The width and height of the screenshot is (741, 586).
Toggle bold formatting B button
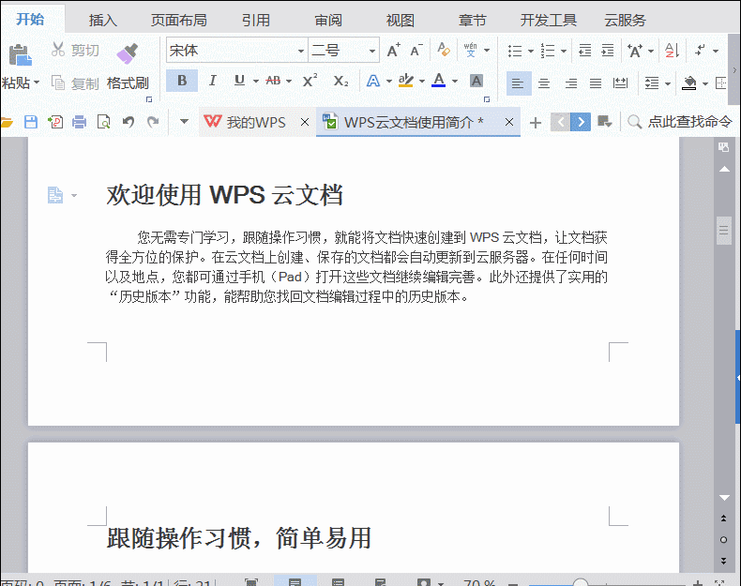182,81
